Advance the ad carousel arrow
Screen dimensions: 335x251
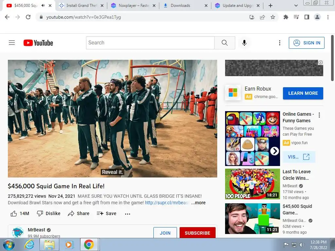(274, 151)
